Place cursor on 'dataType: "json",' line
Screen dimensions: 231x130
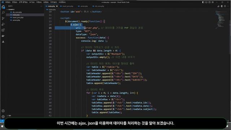[87, 34]
